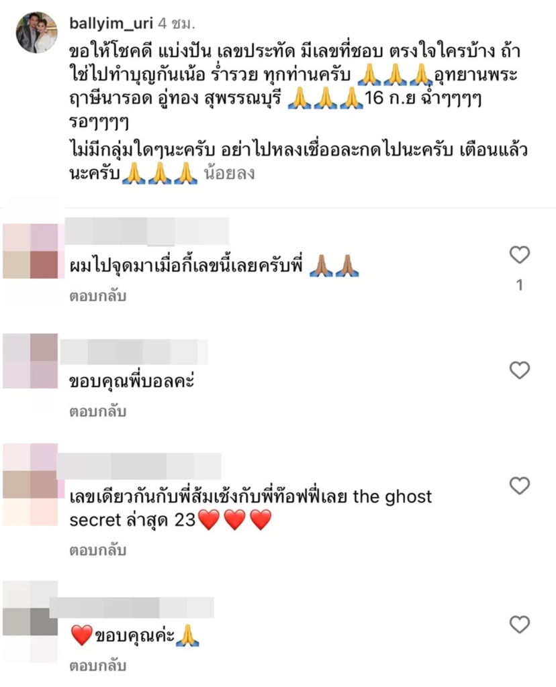556x687 pixels.
Task: Open the third commenter's blurred avatar
Action: 30,484
